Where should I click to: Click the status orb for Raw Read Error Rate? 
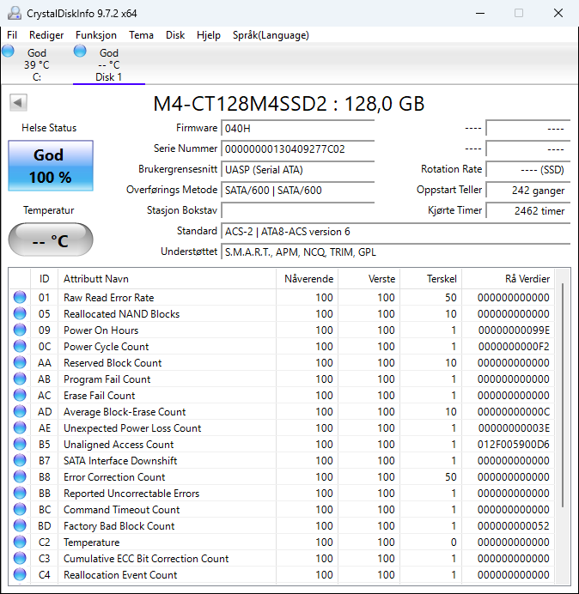tap(20, 297)
